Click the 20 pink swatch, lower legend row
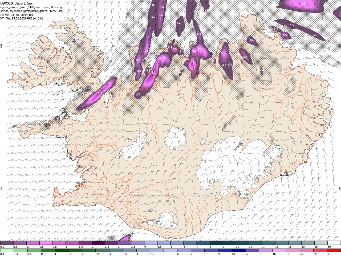This screenshot has width=341, height=256. point(307,250)
